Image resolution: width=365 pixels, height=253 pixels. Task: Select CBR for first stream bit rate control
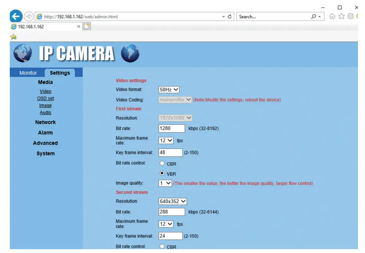(x=162, y=164)
